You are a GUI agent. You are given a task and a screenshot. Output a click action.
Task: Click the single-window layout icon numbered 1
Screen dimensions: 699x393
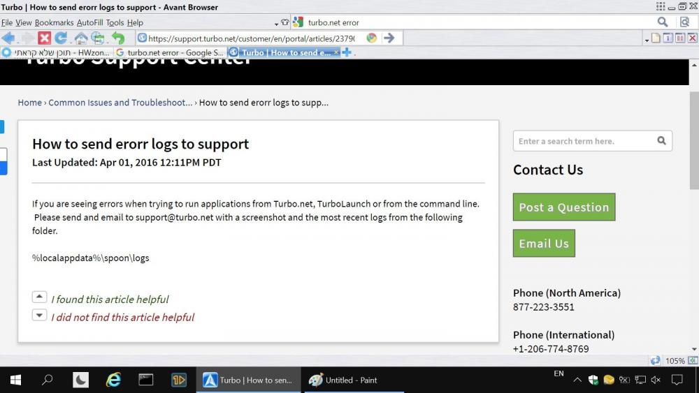(x=668, y=38)
